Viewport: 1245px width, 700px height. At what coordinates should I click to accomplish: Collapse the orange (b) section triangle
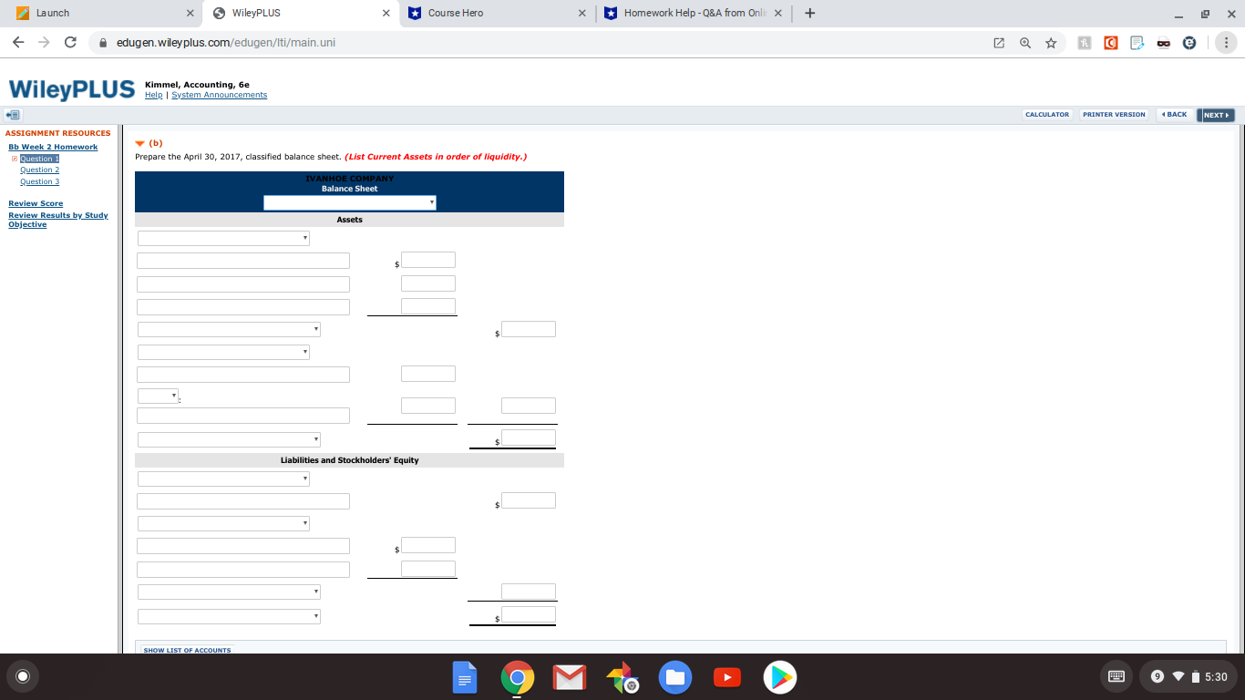(139, 142)
